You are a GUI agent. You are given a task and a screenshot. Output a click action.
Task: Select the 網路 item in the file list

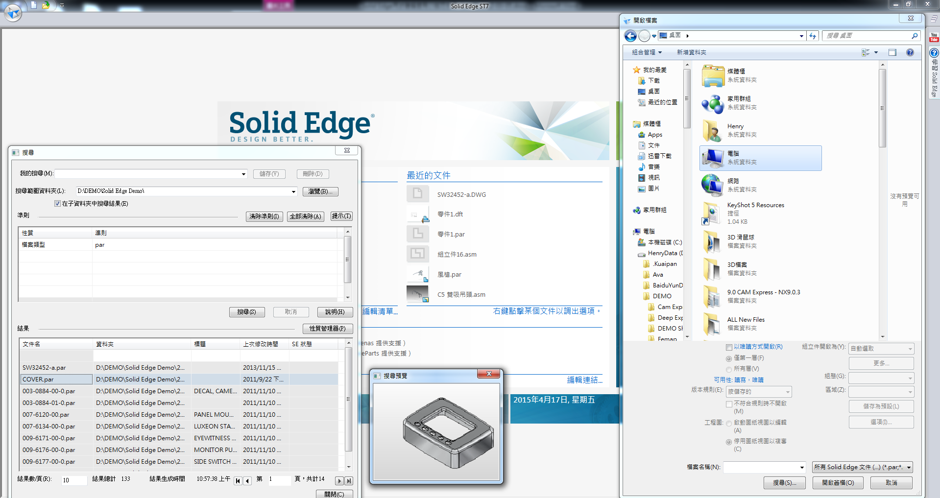[761, 186]
